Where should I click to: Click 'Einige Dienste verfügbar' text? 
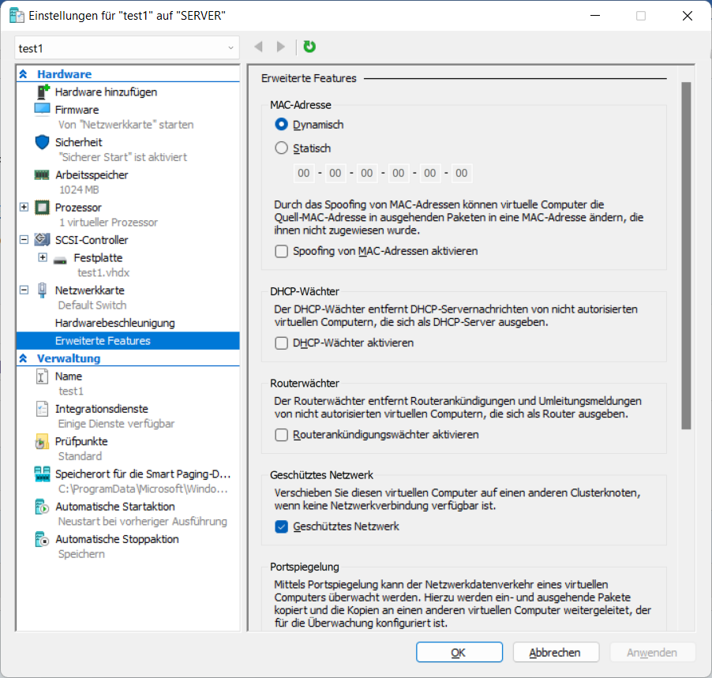pos(116,424)
